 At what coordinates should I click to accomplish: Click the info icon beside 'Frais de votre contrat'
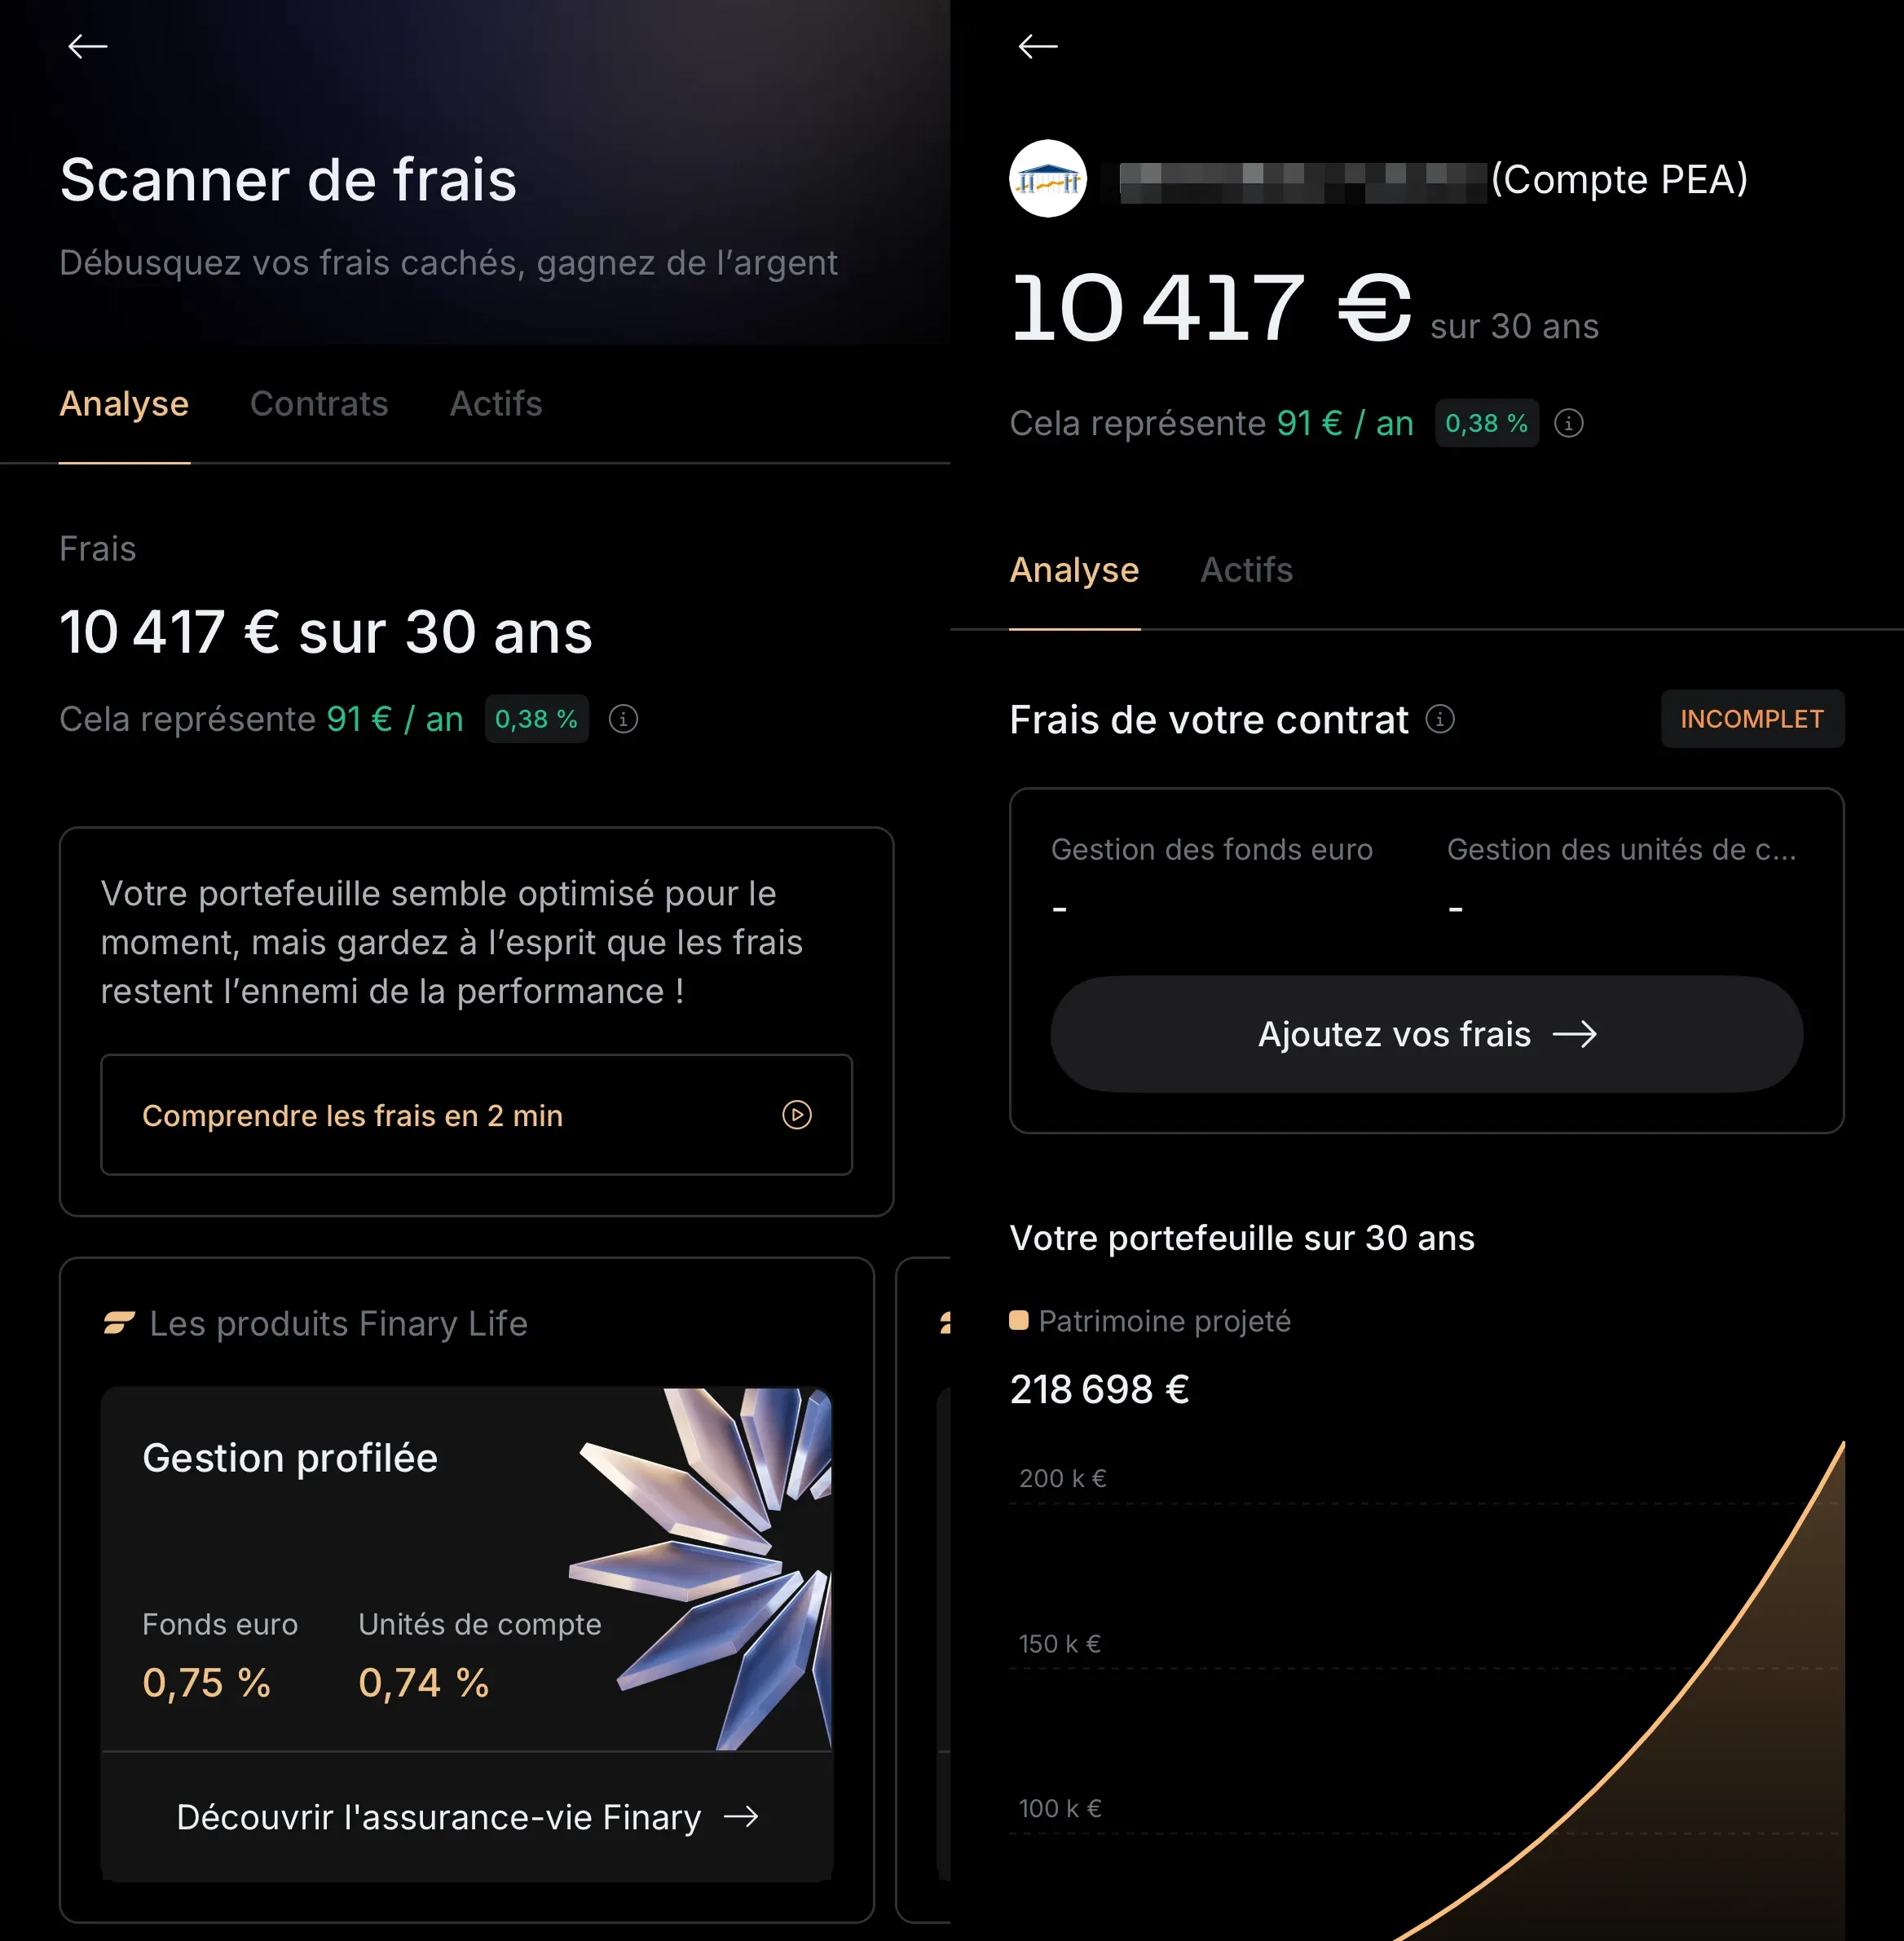(x=1440, y=720)
